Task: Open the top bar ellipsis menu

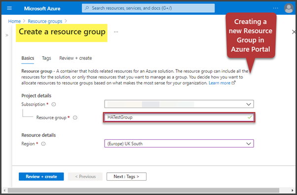Action: tap(276, 8)
